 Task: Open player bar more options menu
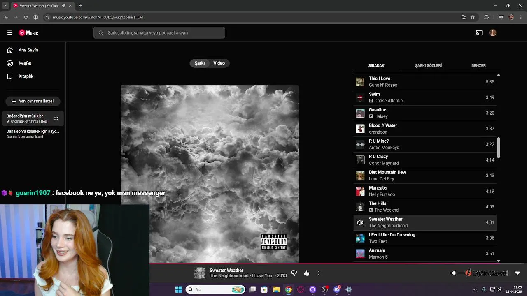point(319,273)
